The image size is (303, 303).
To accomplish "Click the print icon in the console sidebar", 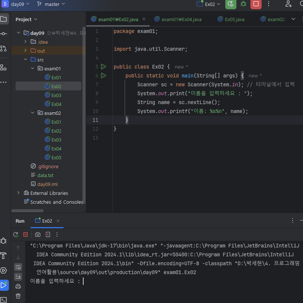I will click(18, 286).
